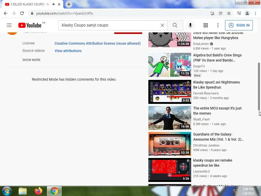
Task: Click the text '12K views • 1 day ago'
Action: [208, 71]
